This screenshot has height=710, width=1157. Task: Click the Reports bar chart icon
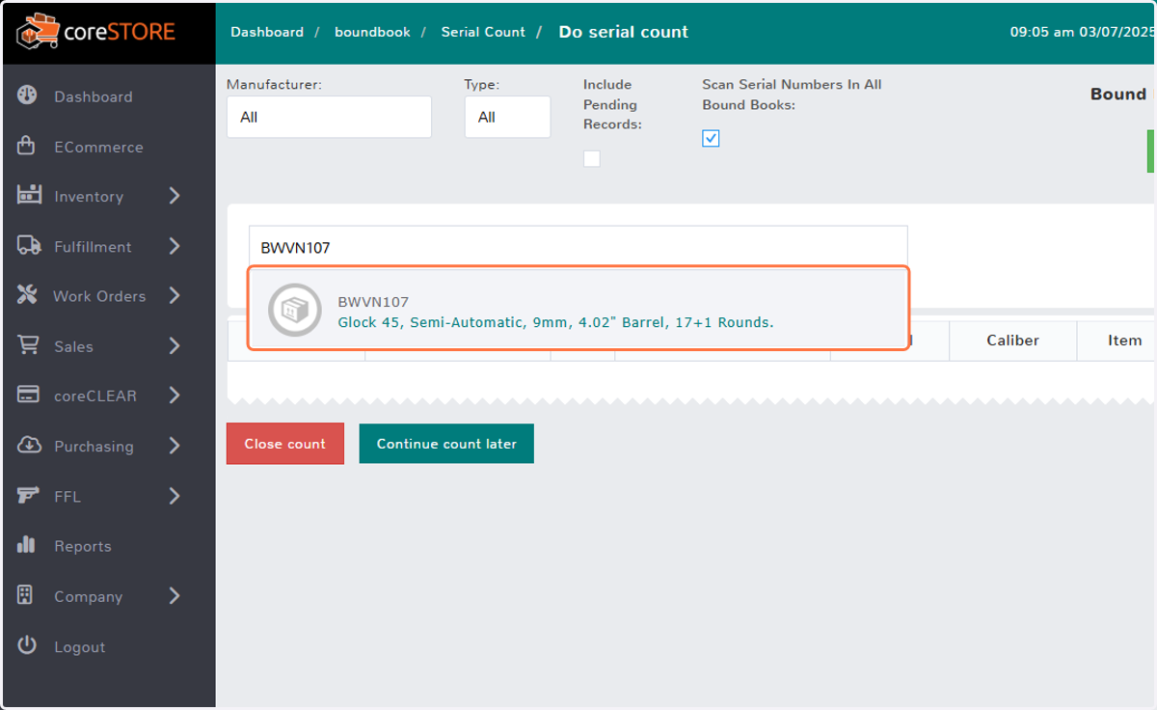[x=27, y=545]
